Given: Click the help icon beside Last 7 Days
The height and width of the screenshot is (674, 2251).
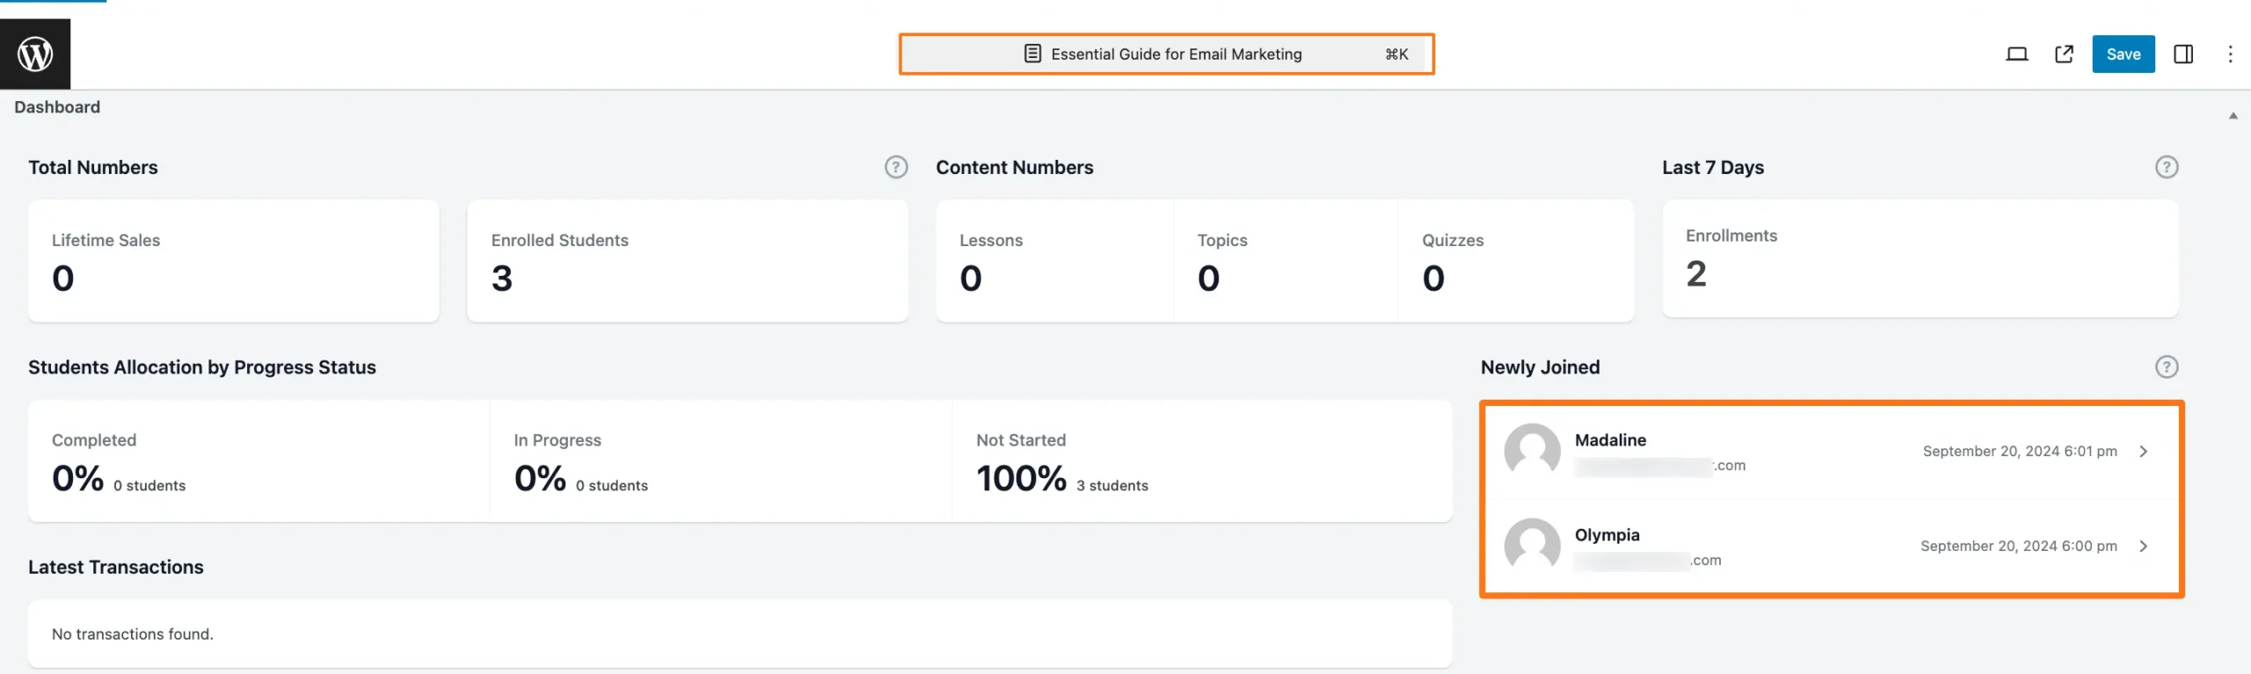Looking at the screenshot, I should pos(2166,167).
